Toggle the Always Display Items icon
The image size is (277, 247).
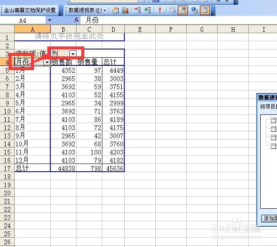coord(182,10)
